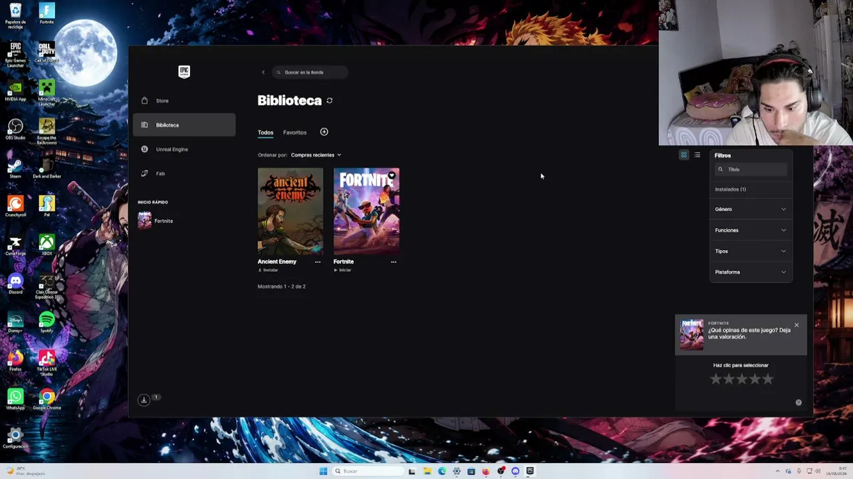Expand the Género filter
853x479 pixels.
(x=751, y=209)
